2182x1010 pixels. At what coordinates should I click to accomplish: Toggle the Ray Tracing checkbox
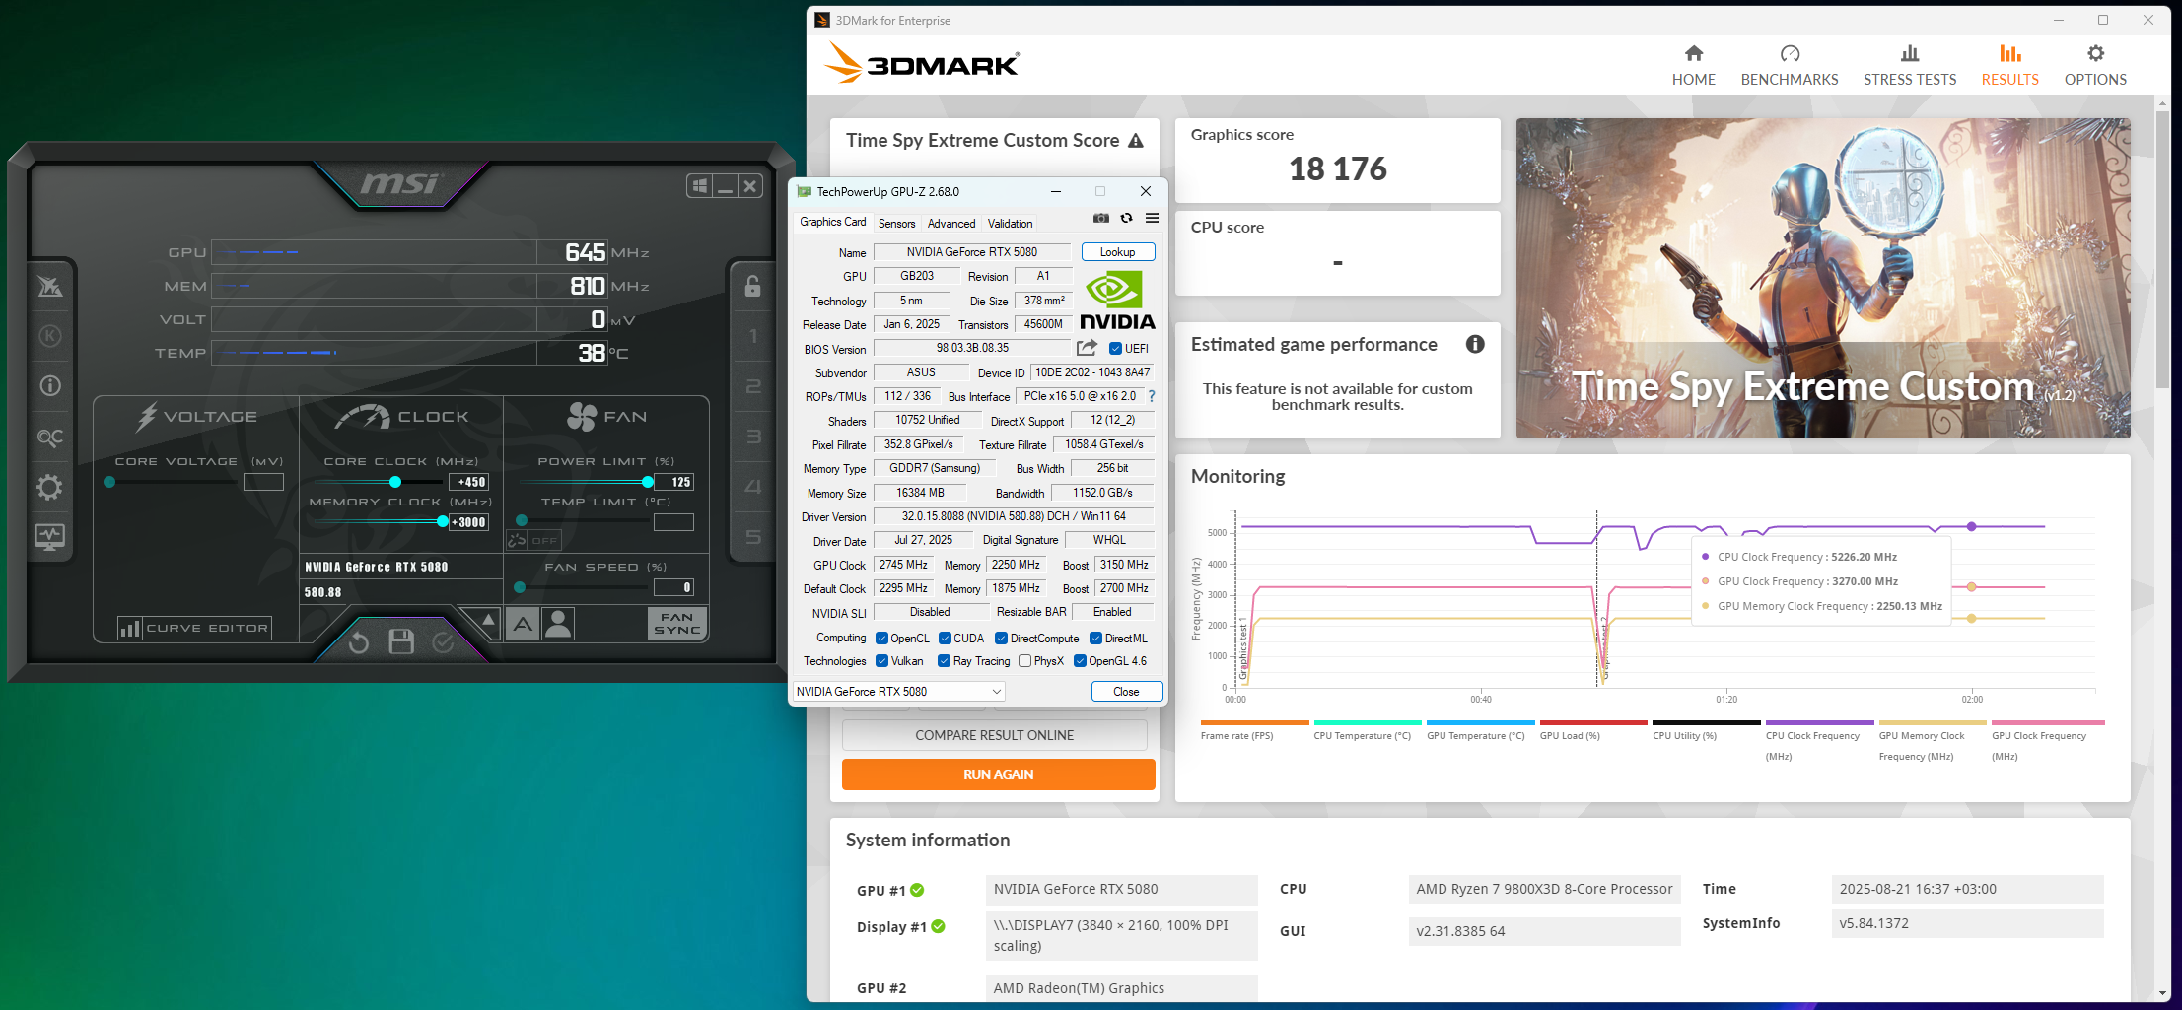pos(944,661)
